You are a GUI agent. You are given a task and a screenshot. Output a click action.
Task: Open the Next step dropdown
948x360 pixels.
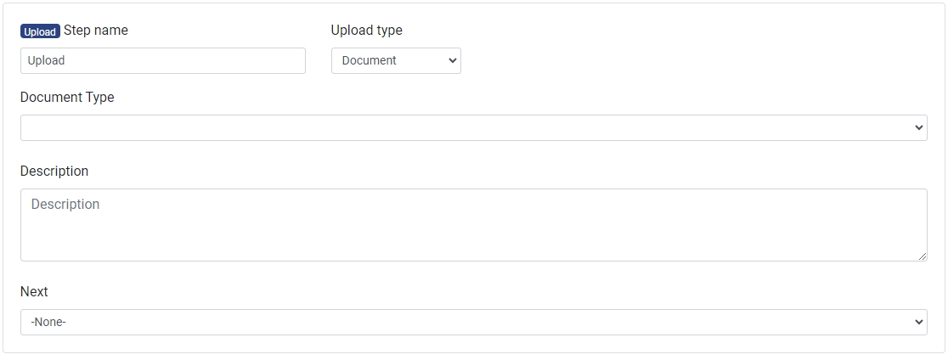(x=473, y=322)
